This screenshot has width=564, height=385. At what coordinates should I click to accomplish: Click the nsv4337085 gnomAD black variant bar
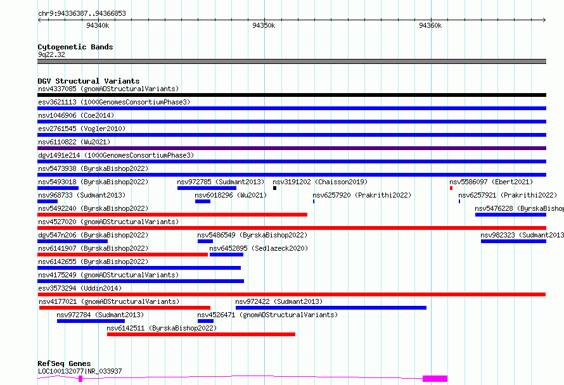(x=292, y=95)
